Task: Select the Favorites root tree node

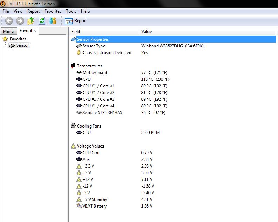Action: tap(18, 39)
